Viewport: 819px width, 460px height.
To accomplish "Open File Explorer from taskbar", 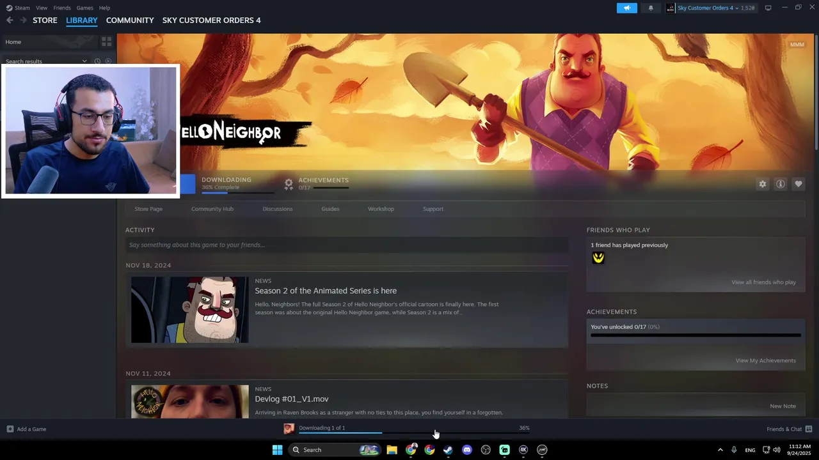I will coord(392,450).
